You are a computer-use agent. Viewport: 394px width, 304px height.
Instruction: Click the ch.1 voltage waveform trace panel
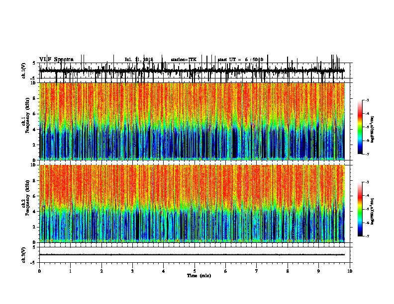point(196,71)
